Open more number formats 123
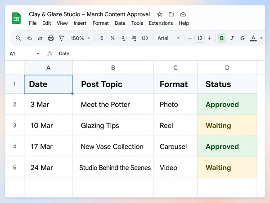 tap(144, 38)
